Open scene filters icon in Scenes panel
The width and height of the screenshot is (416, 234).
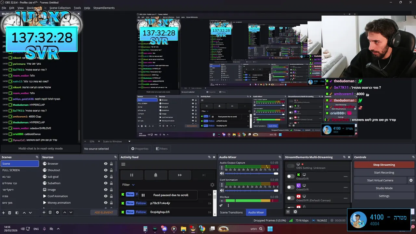[x=17, y=213]
